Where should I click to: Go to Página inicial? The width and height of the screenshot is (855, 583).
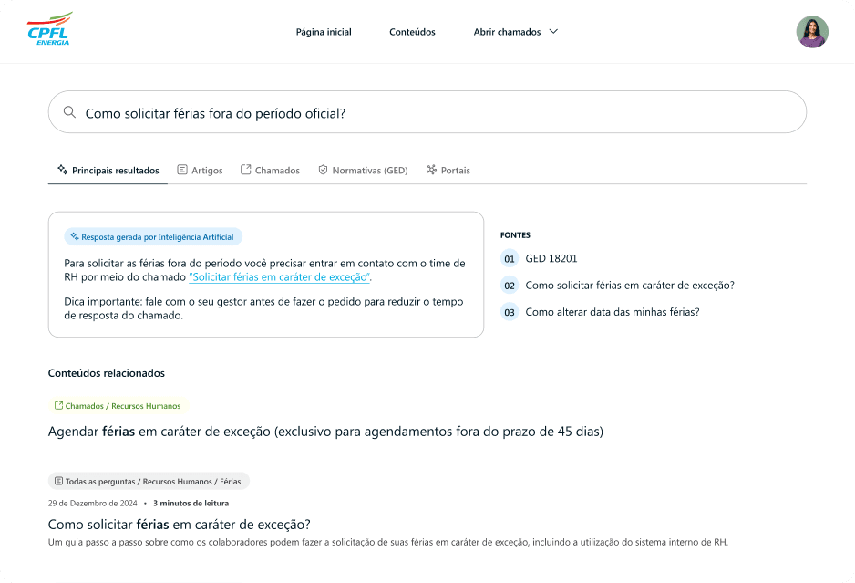tap(324, 32)
